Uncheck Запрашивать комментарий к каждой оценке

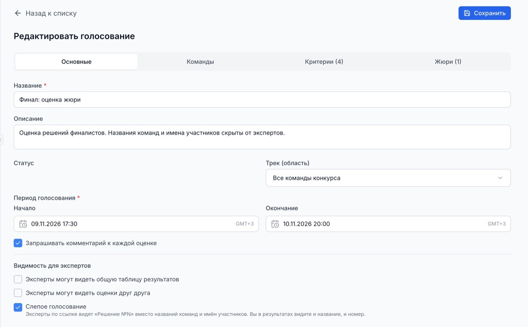tap(18, 243)
